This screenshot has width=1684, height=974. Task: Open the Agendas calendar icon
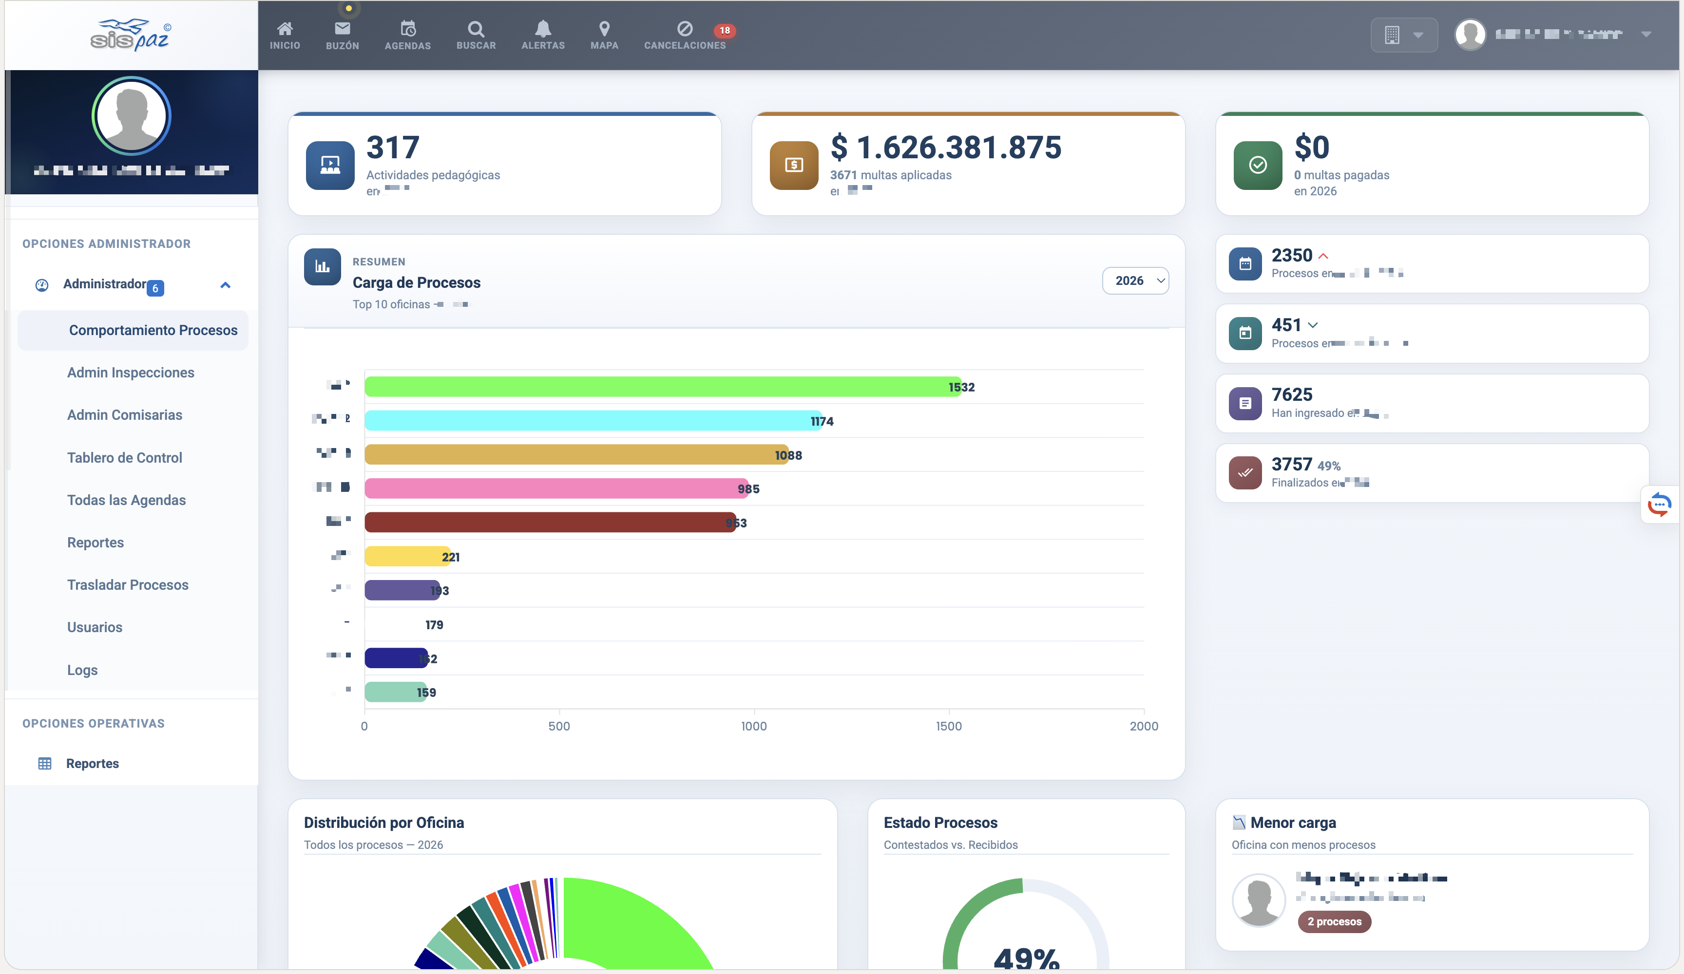pyautogui.click(x=408, y=29)
